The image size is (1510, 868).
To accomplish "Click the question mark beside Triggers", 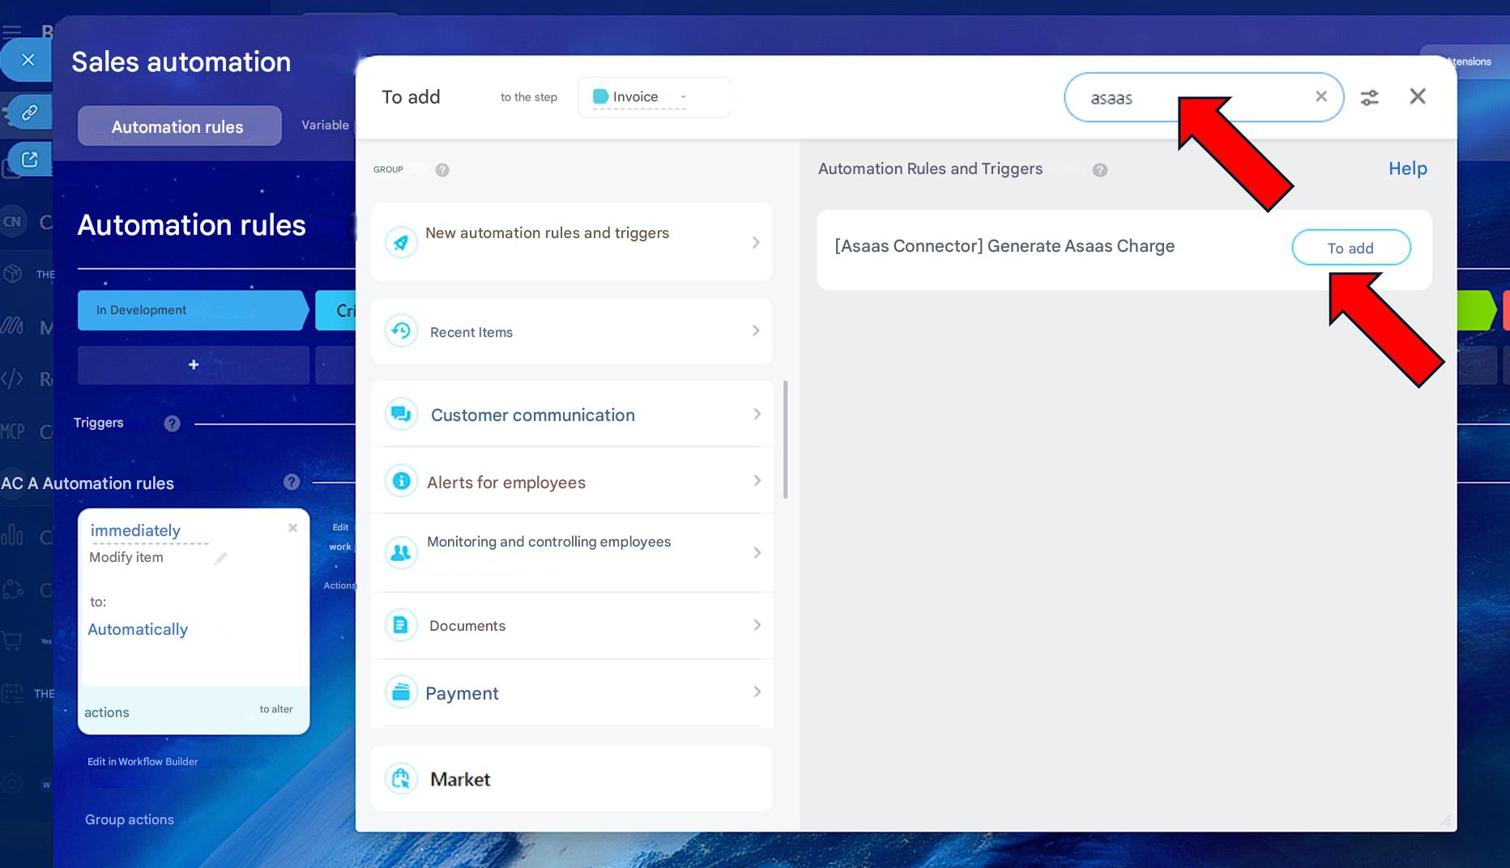I will pos(172,423).
